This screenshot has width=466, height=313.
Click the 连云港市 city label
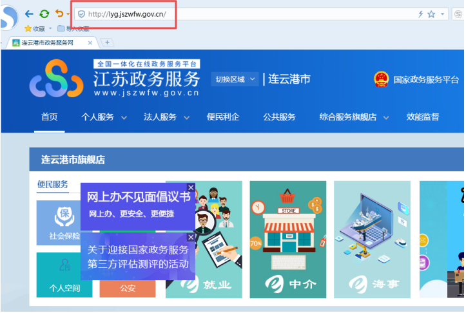[289, 79]
